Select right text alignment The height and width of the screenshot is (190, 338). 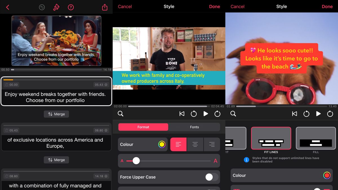pos(212,144)
